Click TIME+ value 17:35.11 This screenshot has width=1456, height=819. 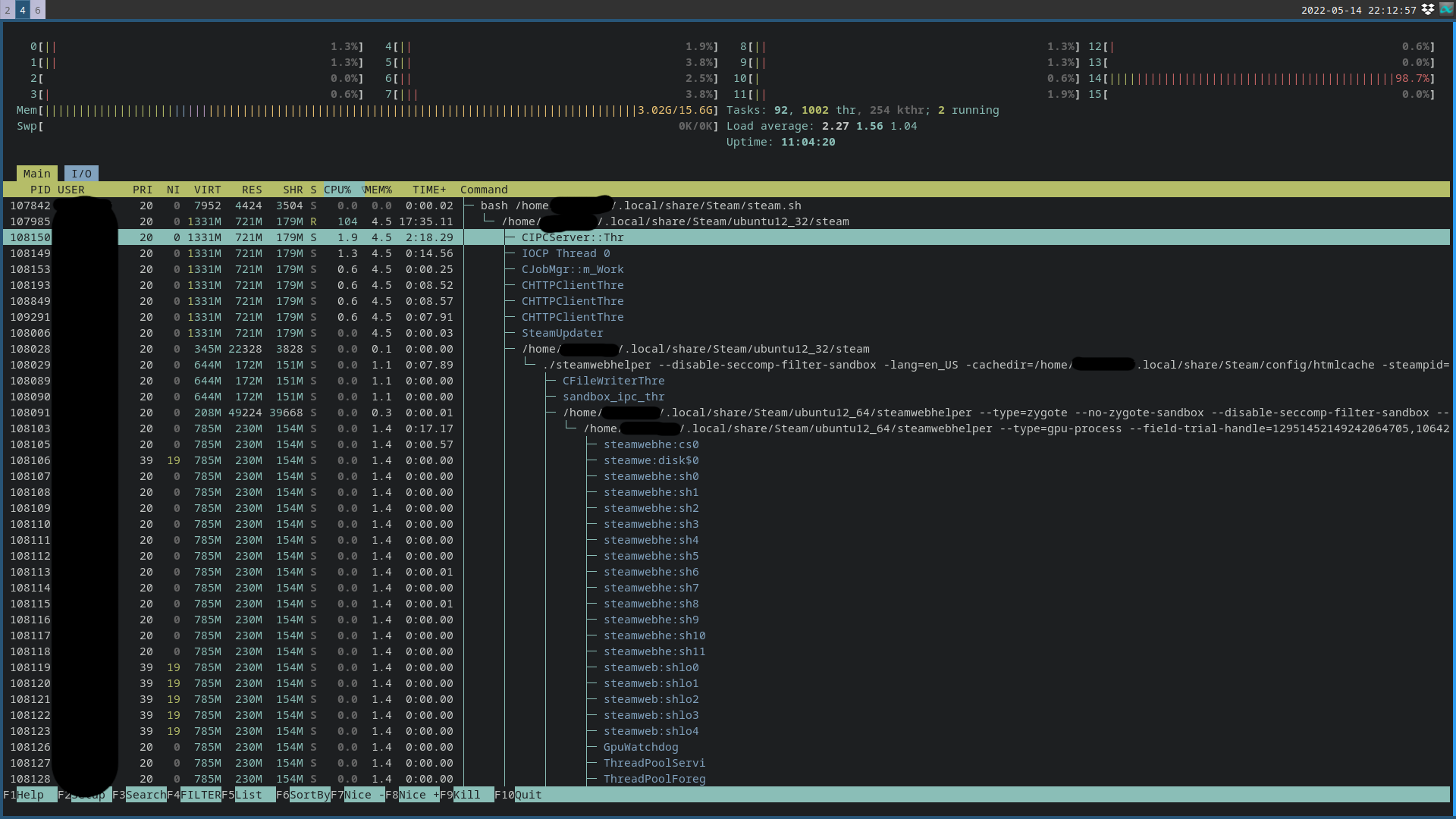[x=426, y=221]
